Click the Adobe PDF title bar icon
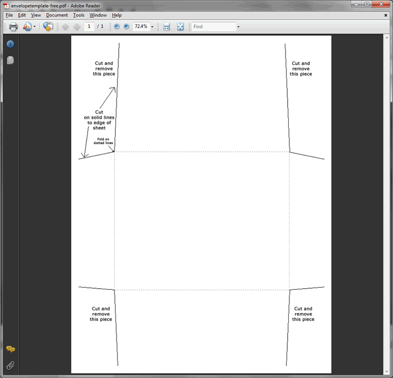Screen dimensions: 393x378 pyautogui.click(x=6, y=5)
